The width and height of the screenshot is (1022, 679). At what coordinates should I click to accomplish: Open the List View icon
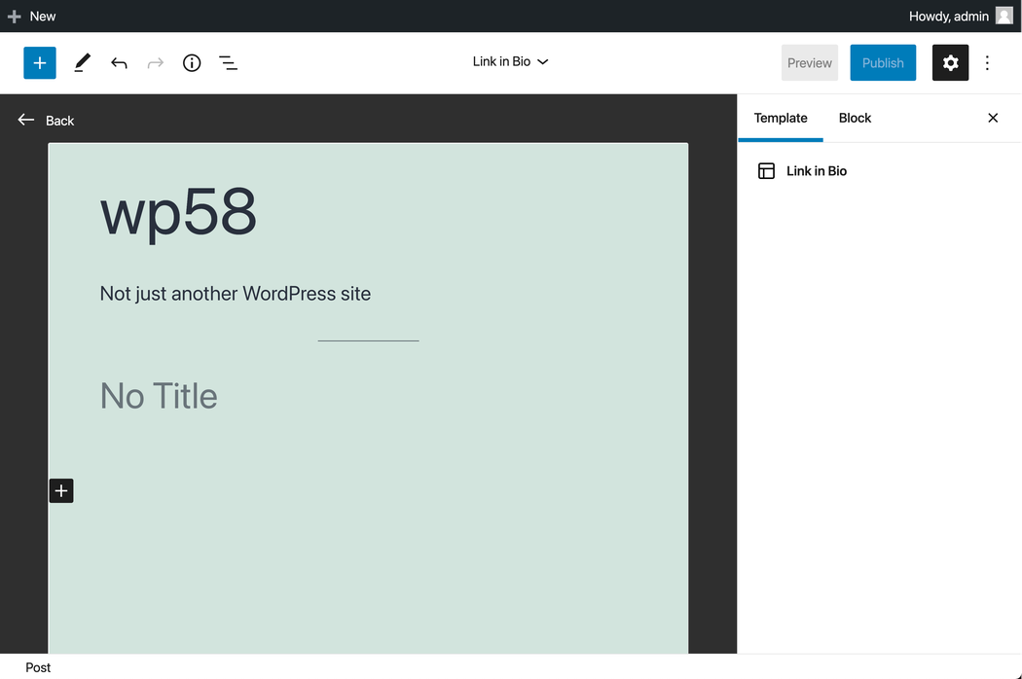[x=229, y=63]
